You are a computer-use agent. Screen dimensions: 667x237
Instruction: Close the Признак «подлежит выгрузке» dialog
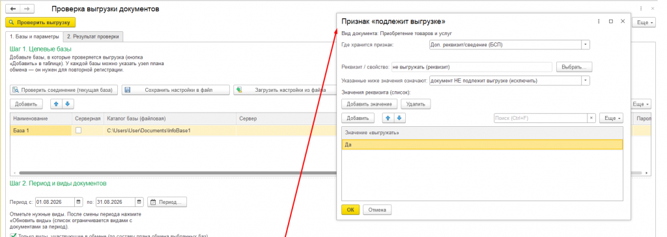click(623, 21)
